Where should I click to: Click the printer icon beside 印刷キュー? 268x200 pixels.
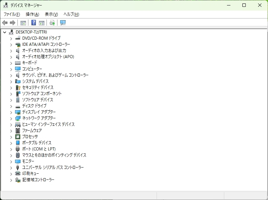(x=18, y=174)
